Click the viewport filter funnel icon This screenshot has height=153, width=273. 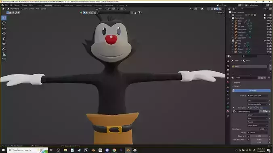[139, 12]
